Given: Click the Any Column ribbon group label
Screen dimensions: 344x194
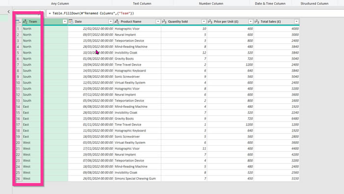Looking at the screenshot, I should pos(60,3).
